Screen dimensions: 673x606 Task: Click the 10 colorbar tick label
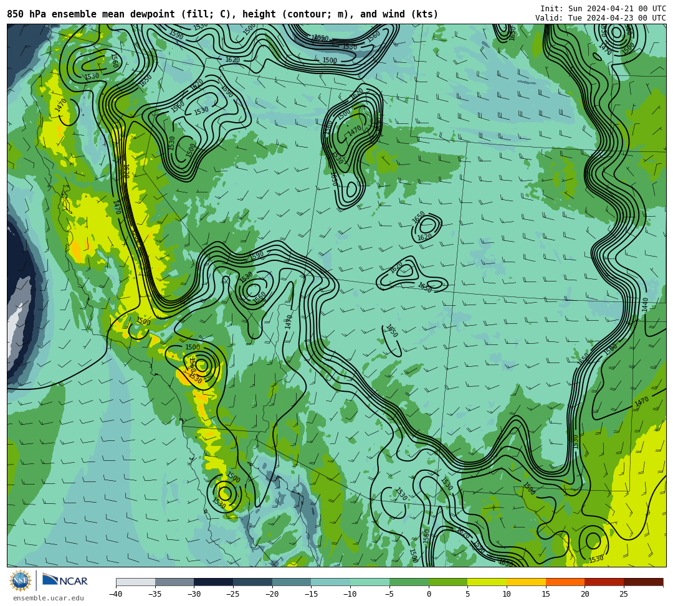pyautogui.click(x=507, y=594)
